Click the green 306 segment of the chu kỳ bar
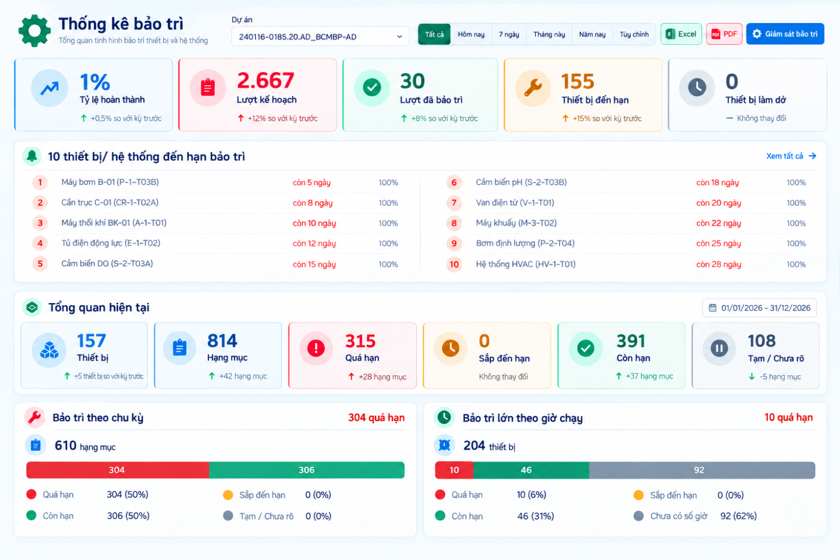This screenshot has height=560, width=840. click(x=307, y=470)
